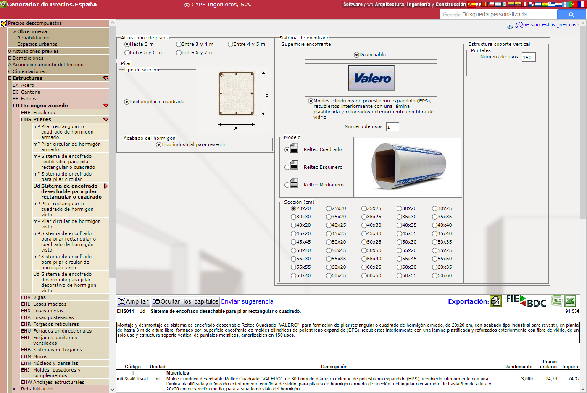Select the Portugal flag icon

[x=573, y=4]
